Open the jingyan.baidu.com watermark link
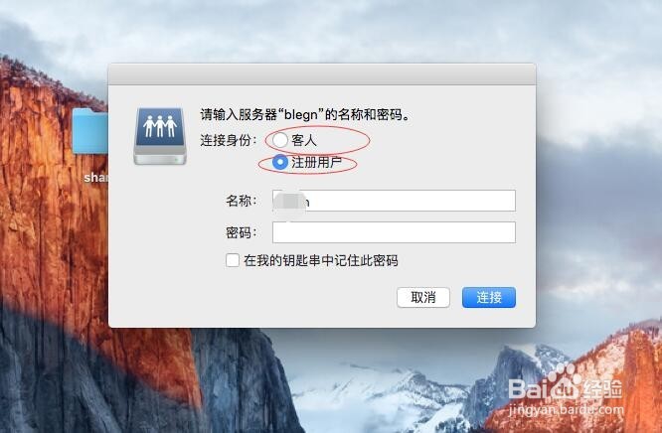This screenshot has height=433, width=662. point(567,409)
